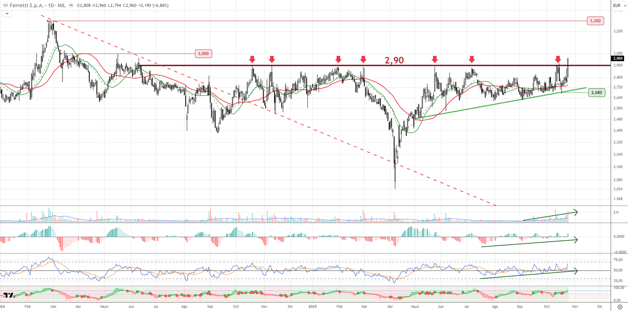
Task: Select the 3,300 price label
Action: 595,21
